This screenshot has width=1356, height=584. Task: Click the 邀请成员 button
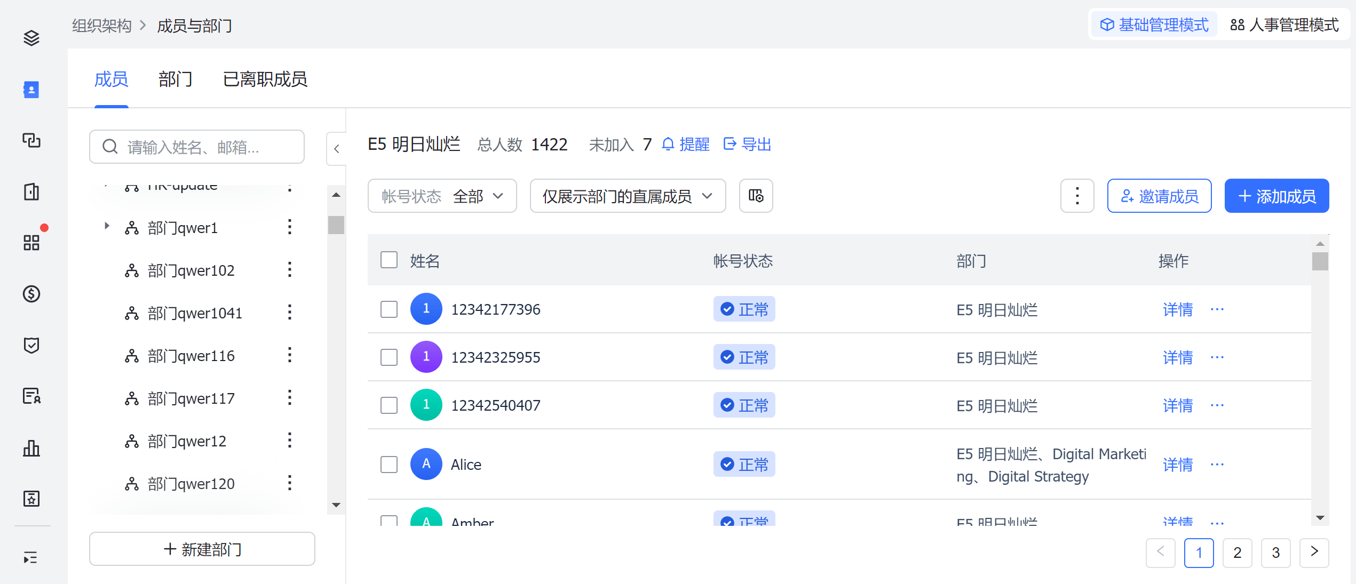1160,196
